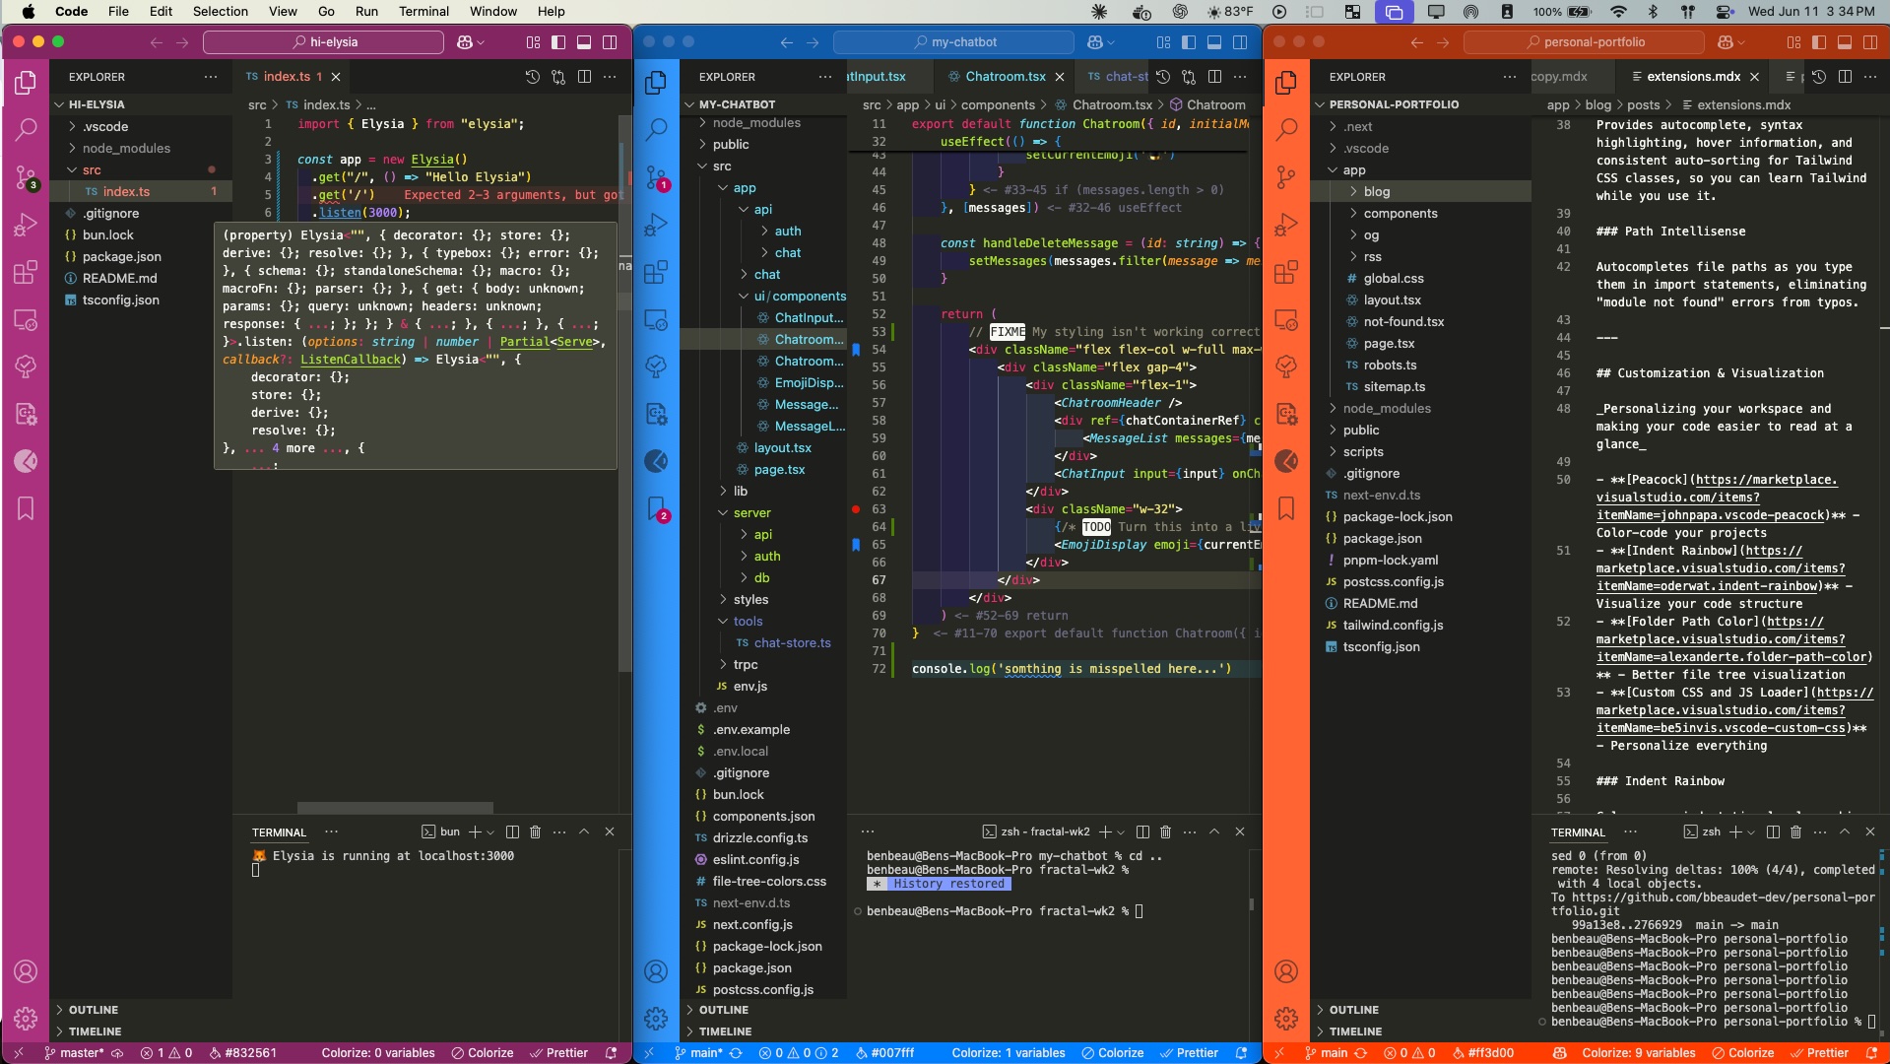Split the extensions.mdx editor to the right
The height and width of the screenshot is (1064, 1890).
click(1845, 77)
